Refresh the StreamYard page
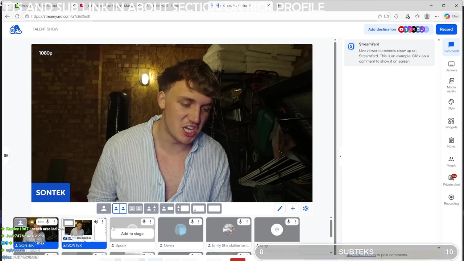464x261 pixels. (x=17, y=16)
